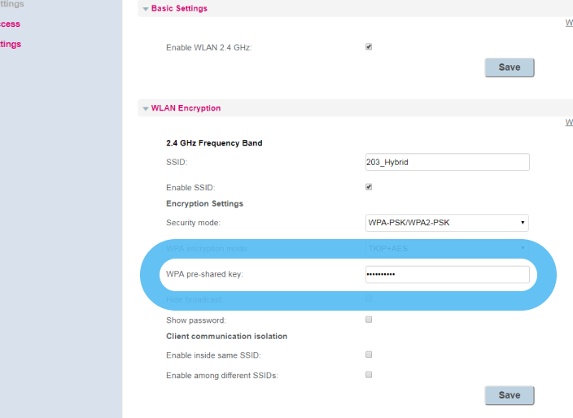
Task: Open the Security mode dropdown
Action: [447, 223]
